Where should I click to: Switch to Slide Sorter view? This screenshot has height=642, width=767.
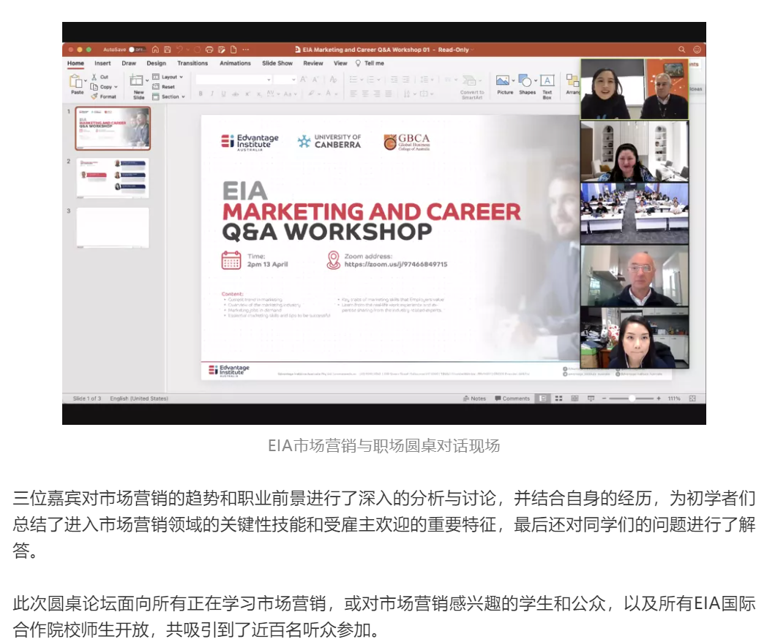pyautogui.click(x=558, y=399)
